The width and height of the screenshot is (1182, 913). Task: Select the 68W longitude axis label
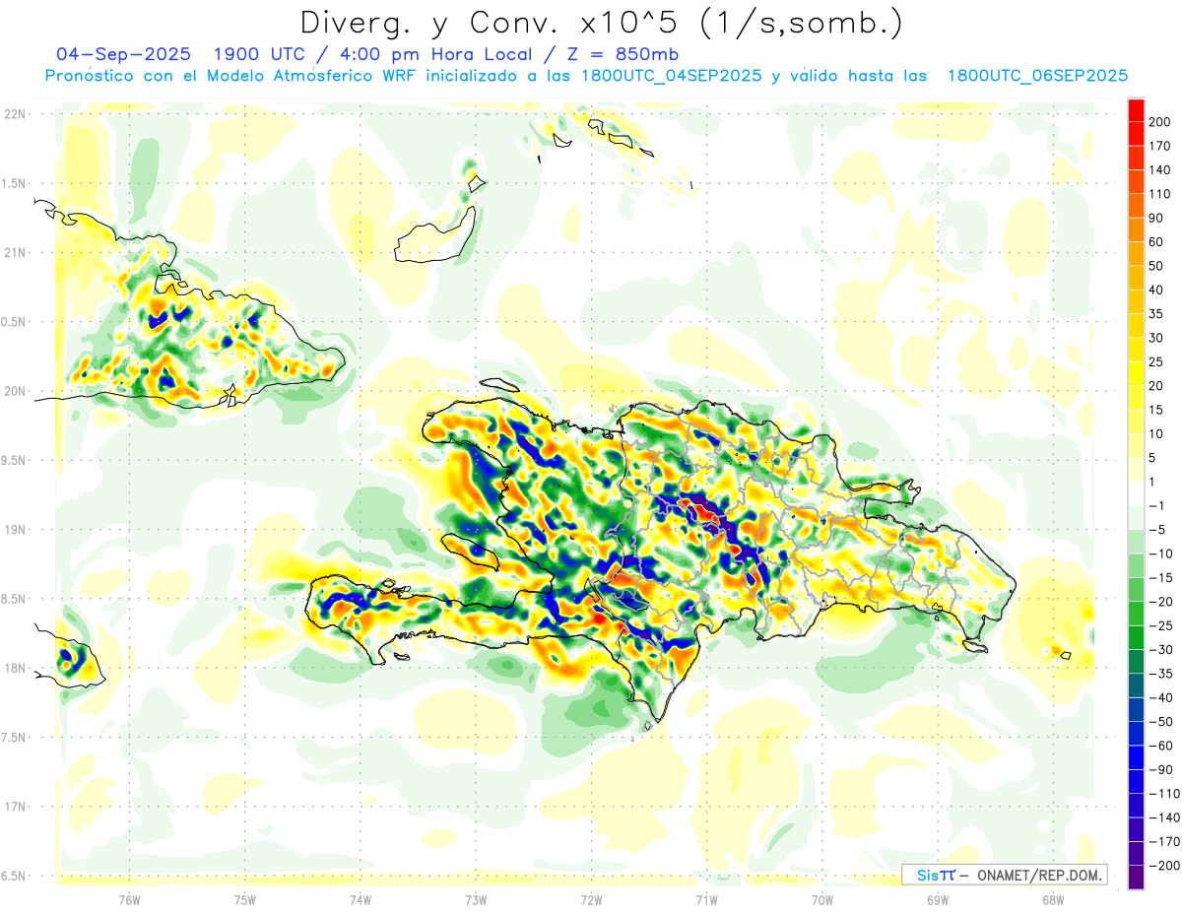click(1052, 898)
